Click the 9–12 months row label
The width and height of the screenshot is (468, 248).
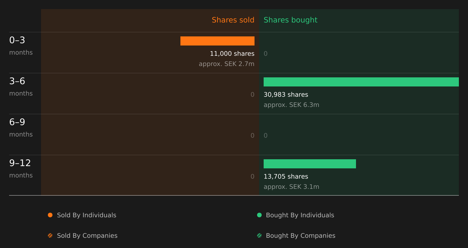[x=21, y=169]
